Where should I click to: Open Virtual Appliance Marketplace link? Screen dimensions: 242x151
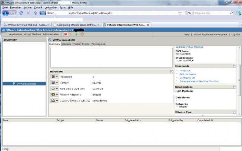tap(210, 35)
